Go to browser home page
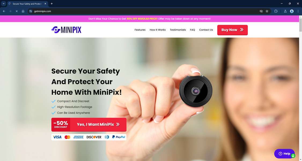 coord(23,11)
